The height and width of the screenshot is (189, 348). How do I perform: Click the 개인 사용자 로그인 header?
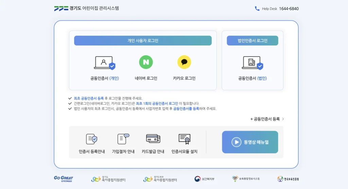coord(143,40)
